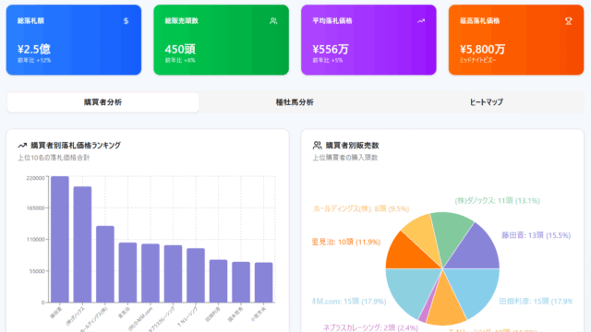Click the tallest bar in the ranking chart

[60, 240]
